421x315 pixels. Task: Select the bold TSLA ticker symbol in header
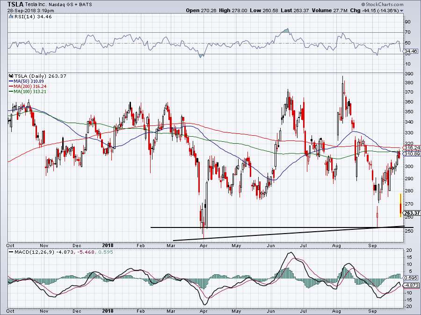[15, 4]
